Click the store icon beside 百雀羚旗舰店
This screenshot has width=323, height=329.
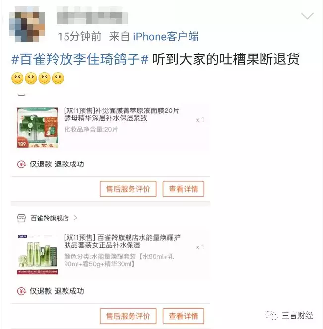21,218
